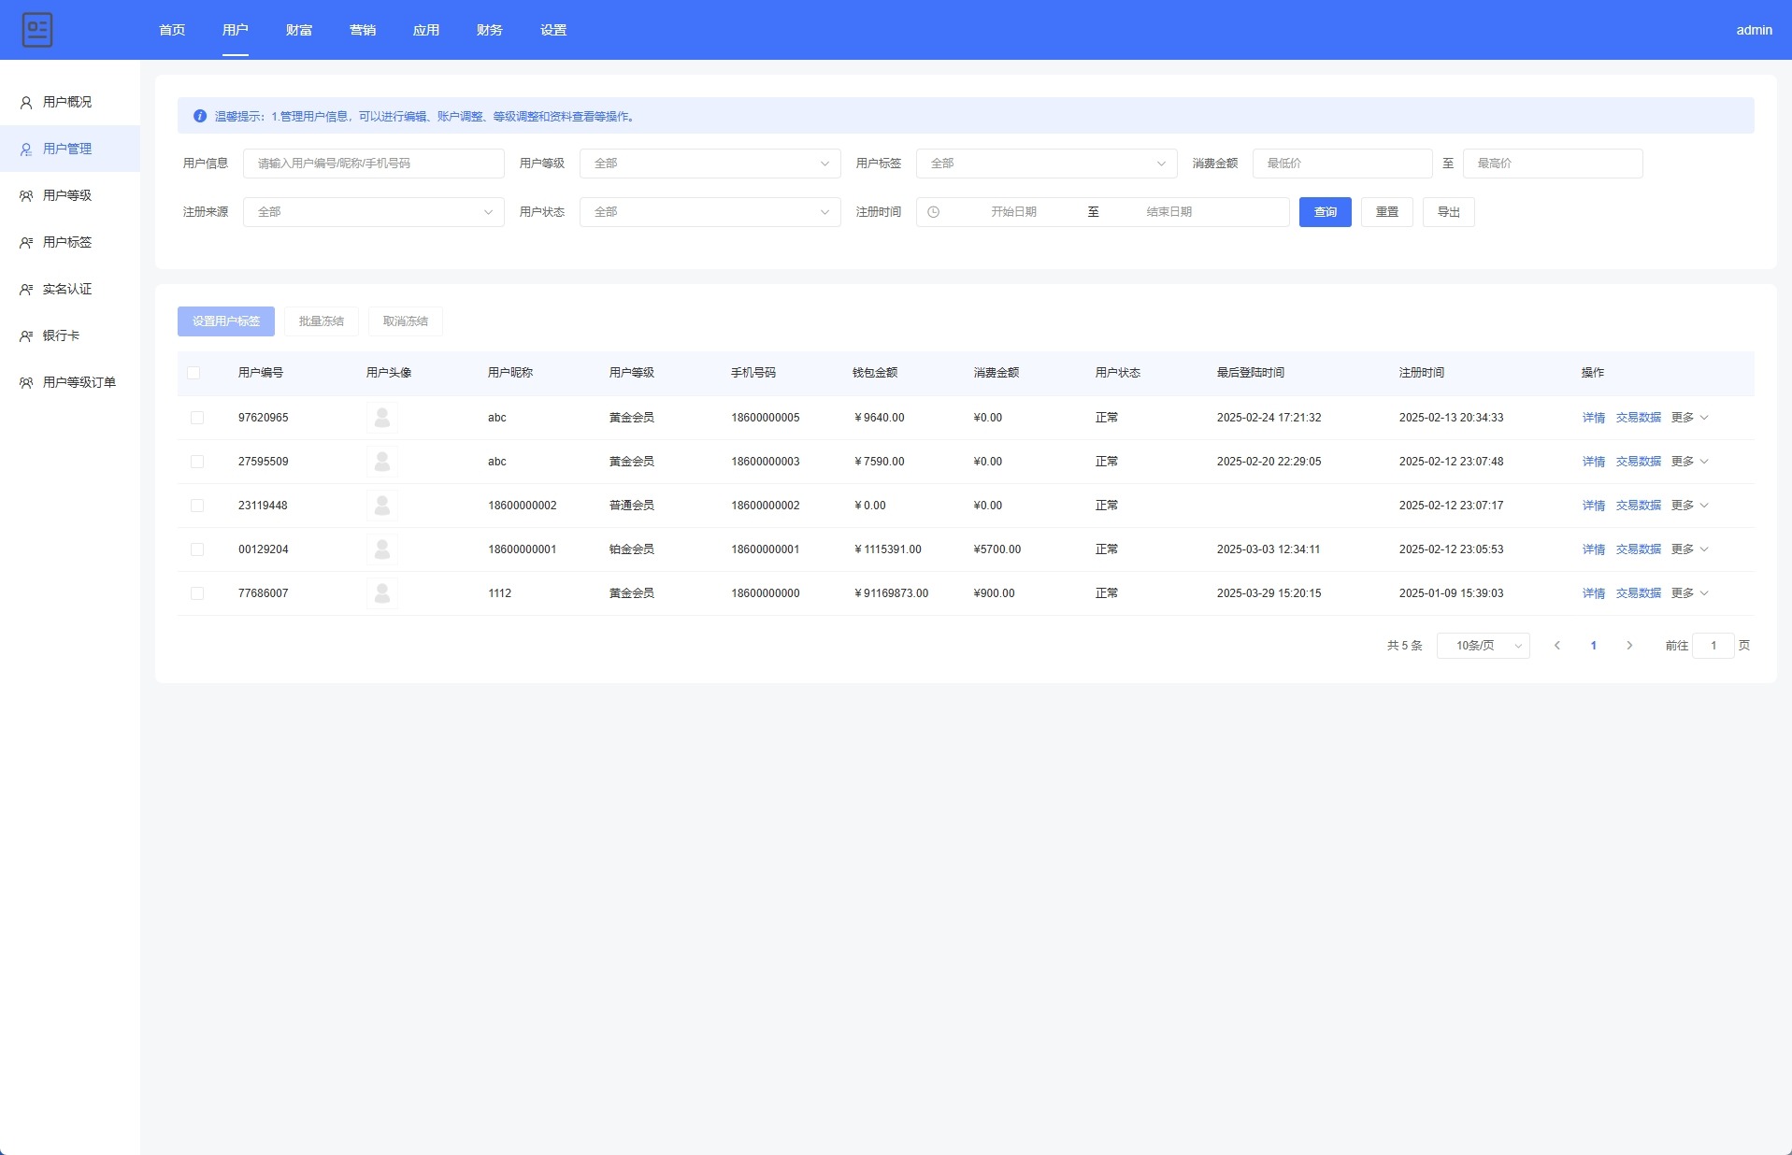Click the clock icon in 注册时间 field

(933, 212)
